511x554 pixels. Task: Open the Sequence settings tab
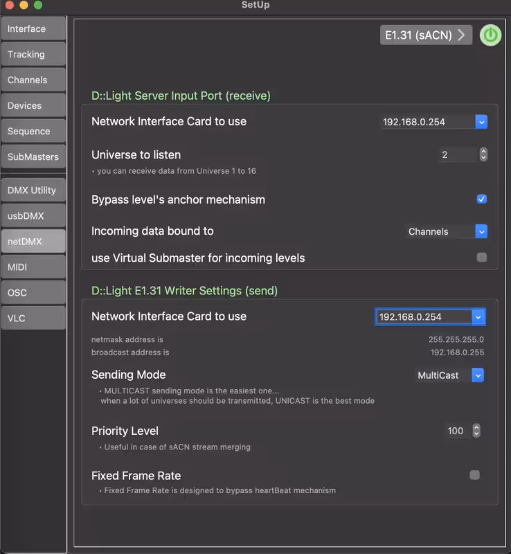tap(33, 132)
